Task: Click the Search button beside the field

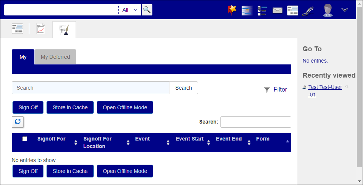Action: [184, 88]
